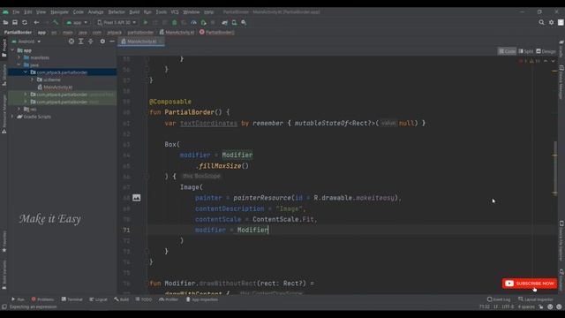Screen dimensions: 565x318
Task: Open the Build menu
Action: (x=134, y=11)
